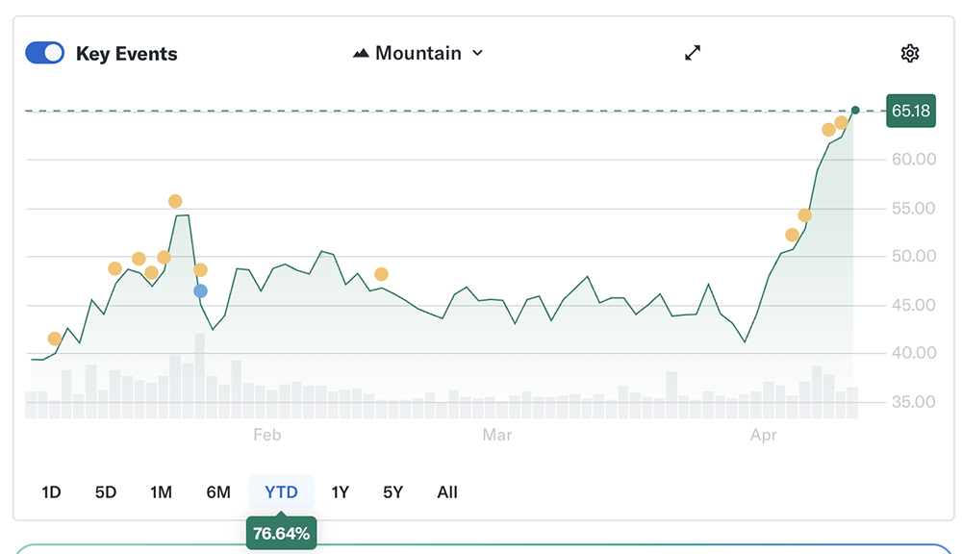Viewport: 962px width, 554px height.
Task: Show the 5Y time range
Action: click(x=392, y=492)
